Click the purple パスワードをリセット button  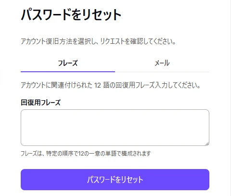115,180
